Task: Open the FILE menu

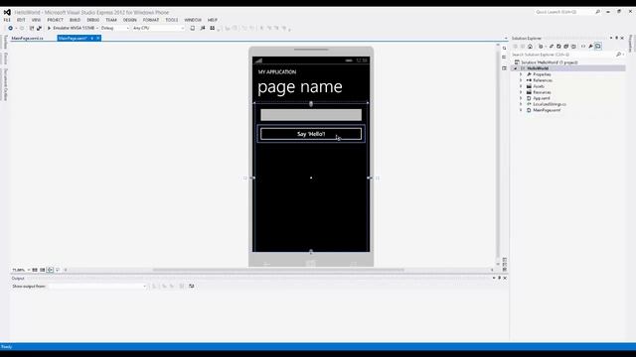Action: [7, 20]
